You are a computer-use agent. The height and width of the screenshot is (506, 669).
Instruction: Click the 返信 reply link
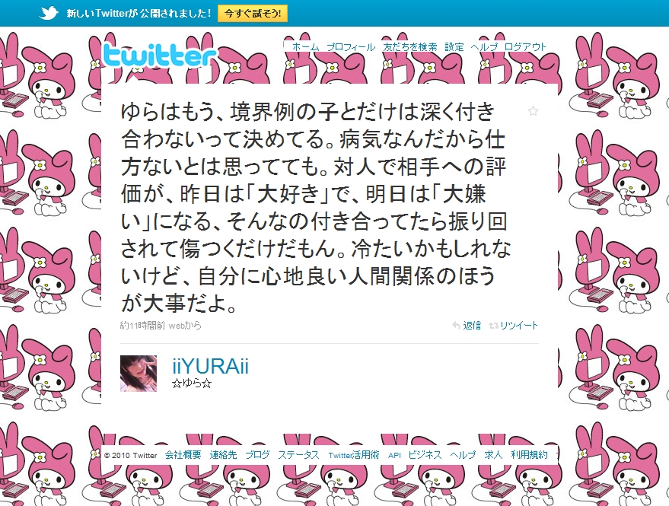[x=472, y=326]
